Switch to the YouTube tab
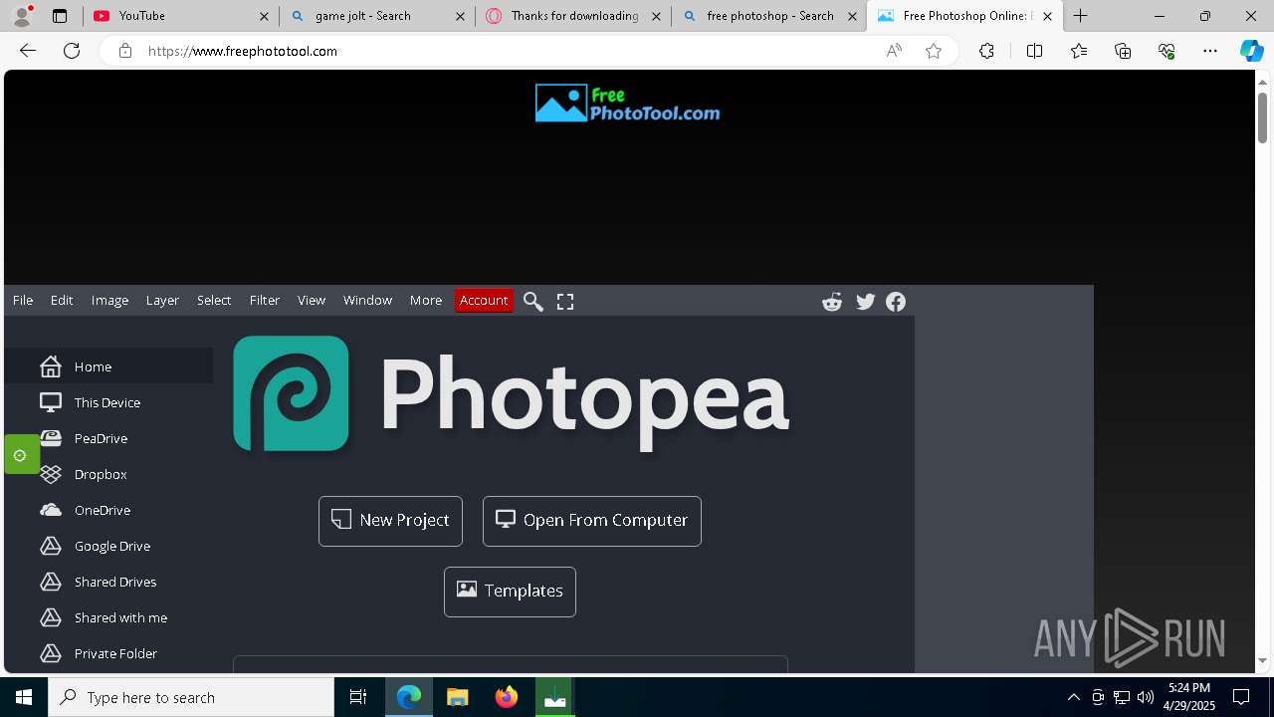The image size is (1274, 717). click(181, 16)
